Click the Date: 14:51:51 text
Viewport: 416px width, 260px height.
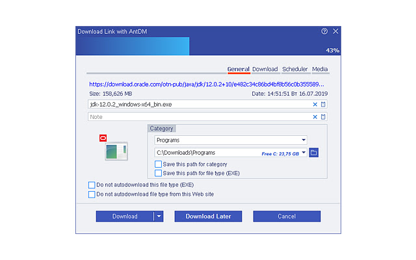point(290,94)
